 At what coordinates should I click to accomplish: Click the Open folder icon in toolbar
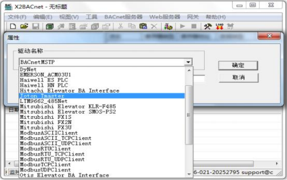[x=24, y=27]
